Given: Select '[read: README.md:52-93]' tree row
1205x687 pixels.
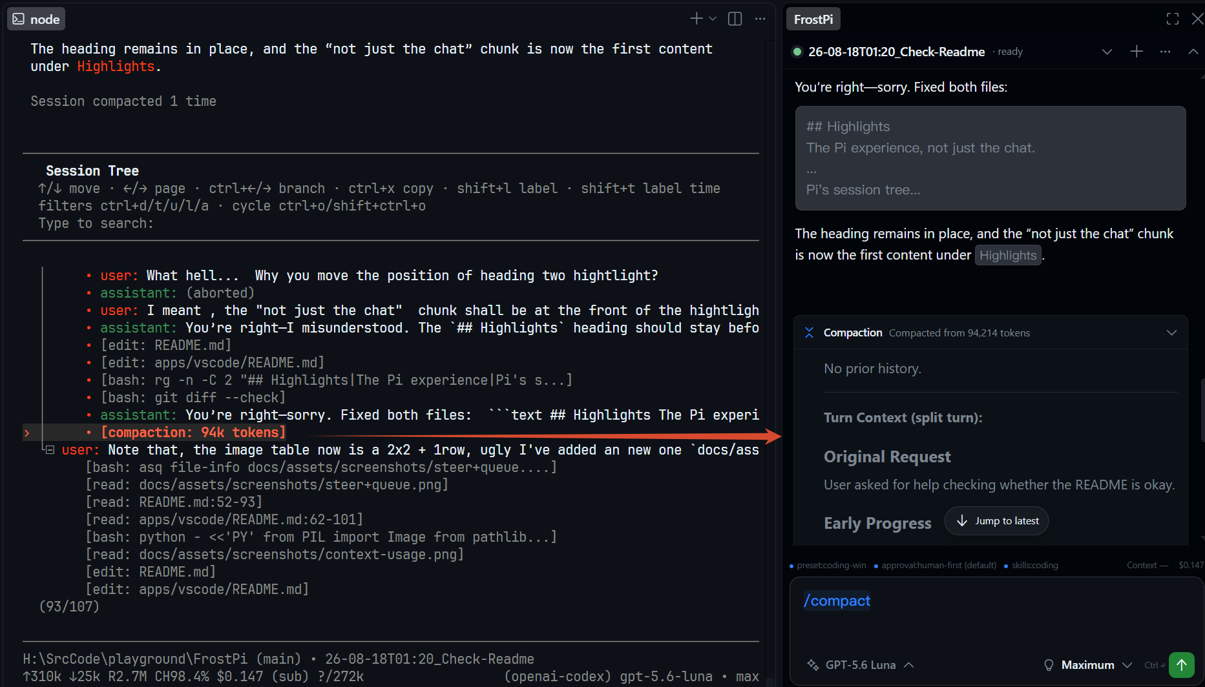Looking at the screenshot, I should 174,502.
